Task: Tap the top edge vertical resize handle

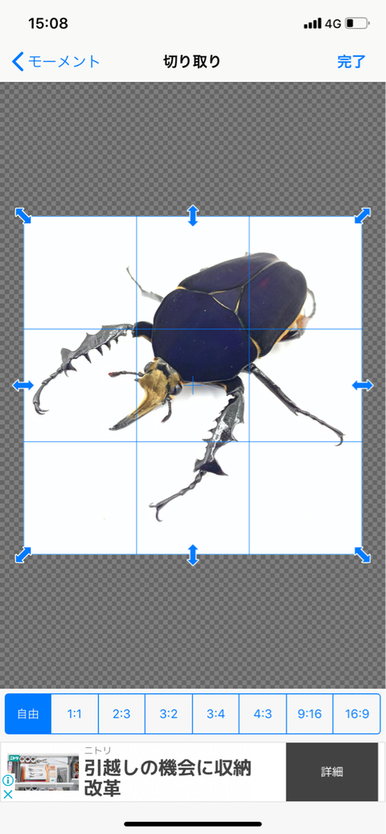Action: 193,215
